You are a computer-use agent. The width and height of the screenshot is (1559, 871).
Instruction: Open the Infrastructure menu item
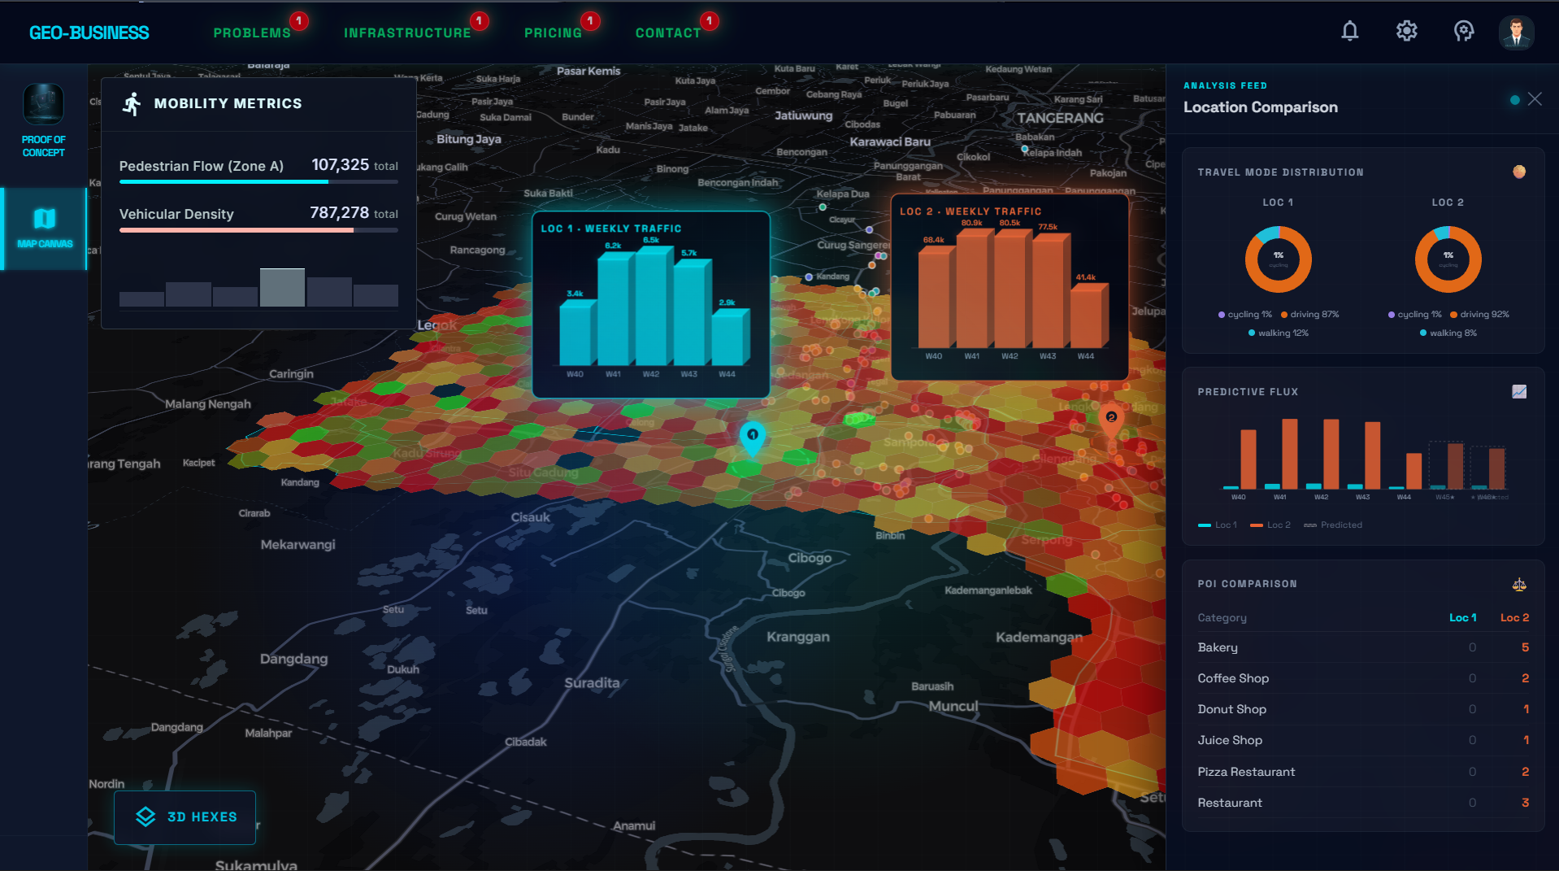(407, 33)
